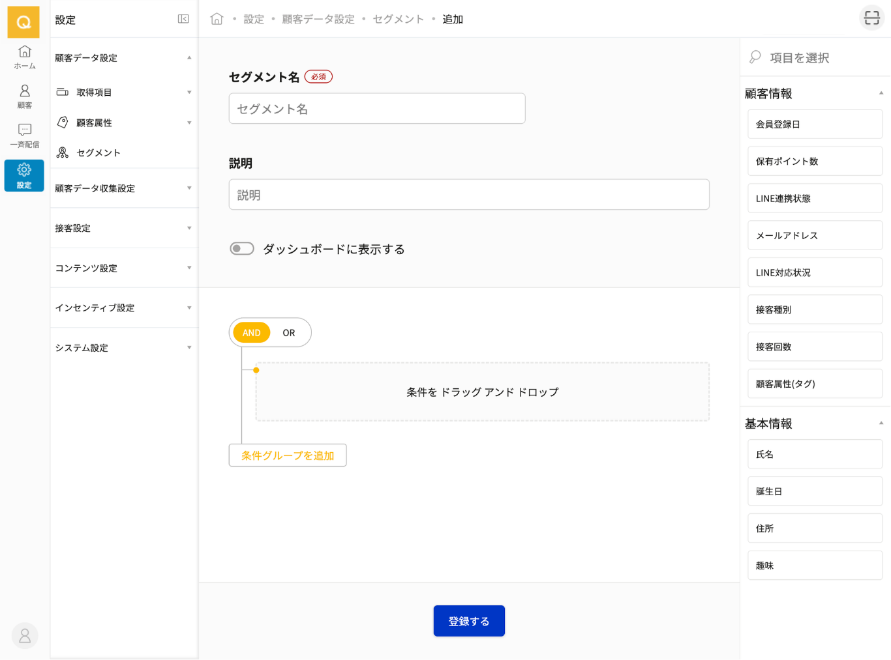This screenshot has width=891, height=660.
Task: Click the breadcrumb home icon
Action: [x=217, y=19]
